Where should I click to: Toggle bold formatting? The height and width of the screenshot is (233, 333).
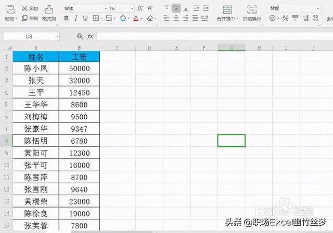(x=66, y=19)
